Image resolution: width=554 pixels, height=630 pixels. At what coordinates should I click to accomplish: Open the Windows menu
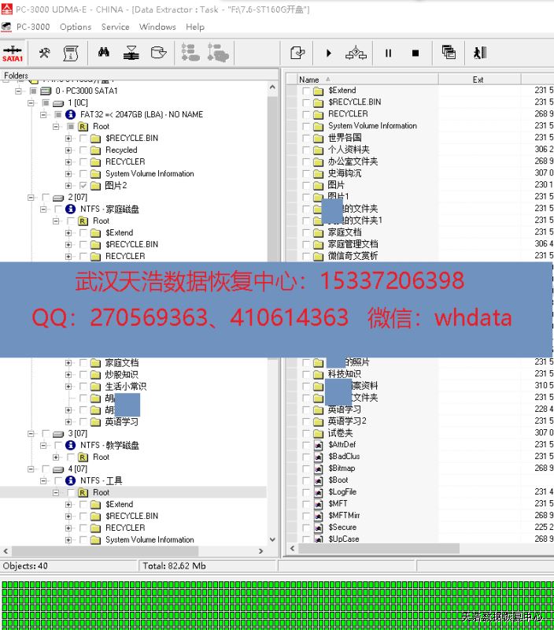pyautogui.click(x=157, y=27)
